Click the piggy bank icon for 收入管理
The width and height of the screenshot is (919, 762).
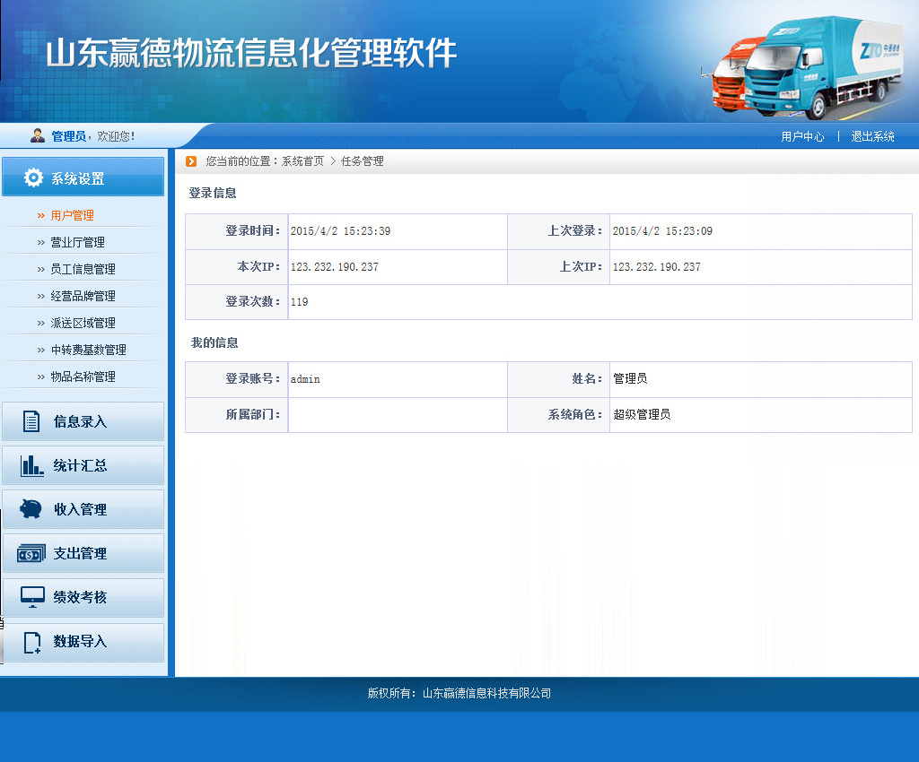(x=31, y=509)
